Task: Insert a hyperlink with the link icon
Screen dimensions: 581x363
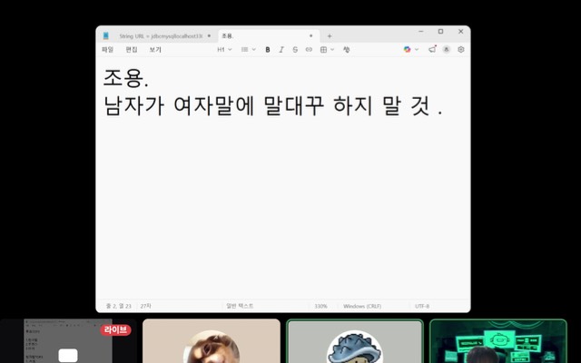Action: tap(309, 50)
